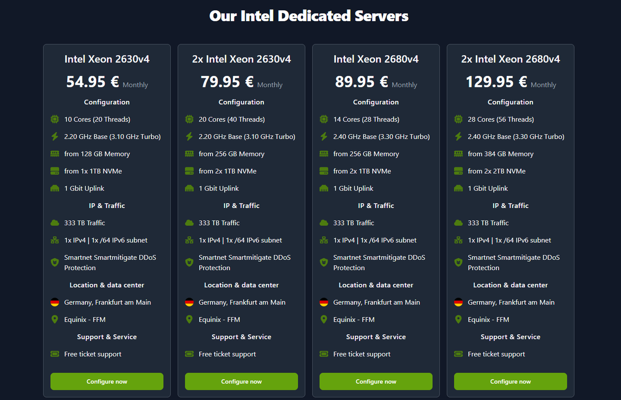The width and height of the screenshot is (621, 400).
Task: Click CPU icon beside '14 Cores (28 Threads)'
Action: coord(323,120)
